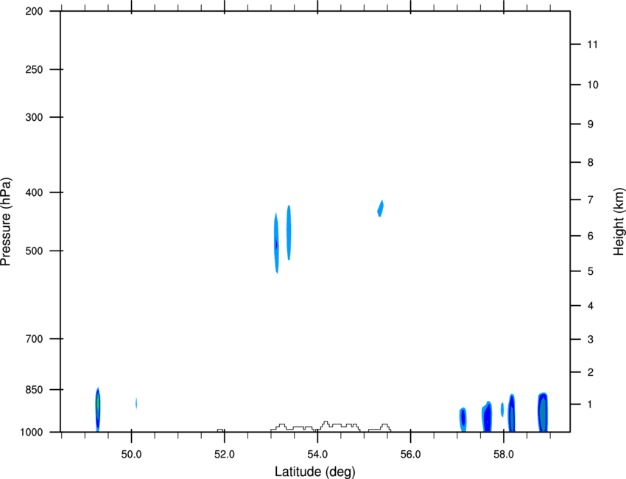This screenshot has width=626, height=479.
Task: Select the 700 pressure tick label
Action: point(35,339)
